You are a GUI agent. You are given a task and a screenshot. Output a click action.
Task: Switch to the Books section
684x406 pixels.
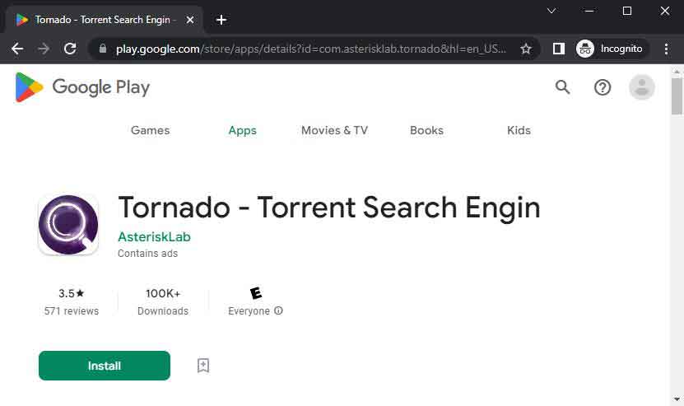(x=426, y=130)
